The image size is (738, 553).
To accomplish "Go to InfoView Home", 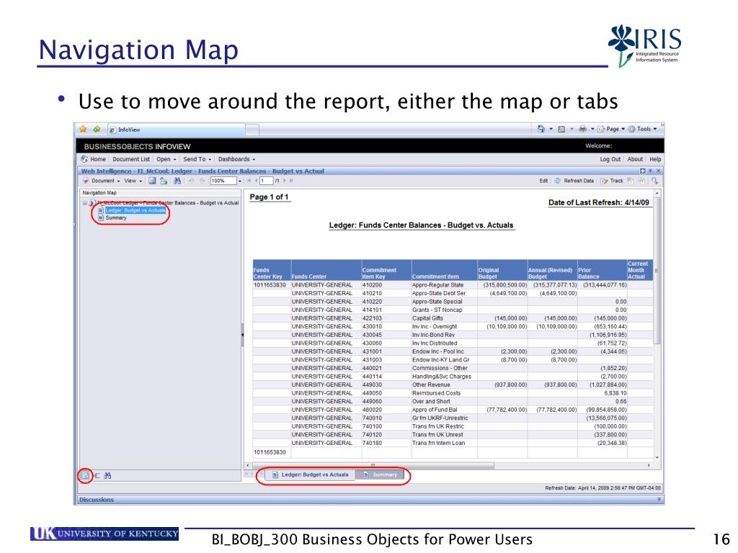I will [94, 159].
